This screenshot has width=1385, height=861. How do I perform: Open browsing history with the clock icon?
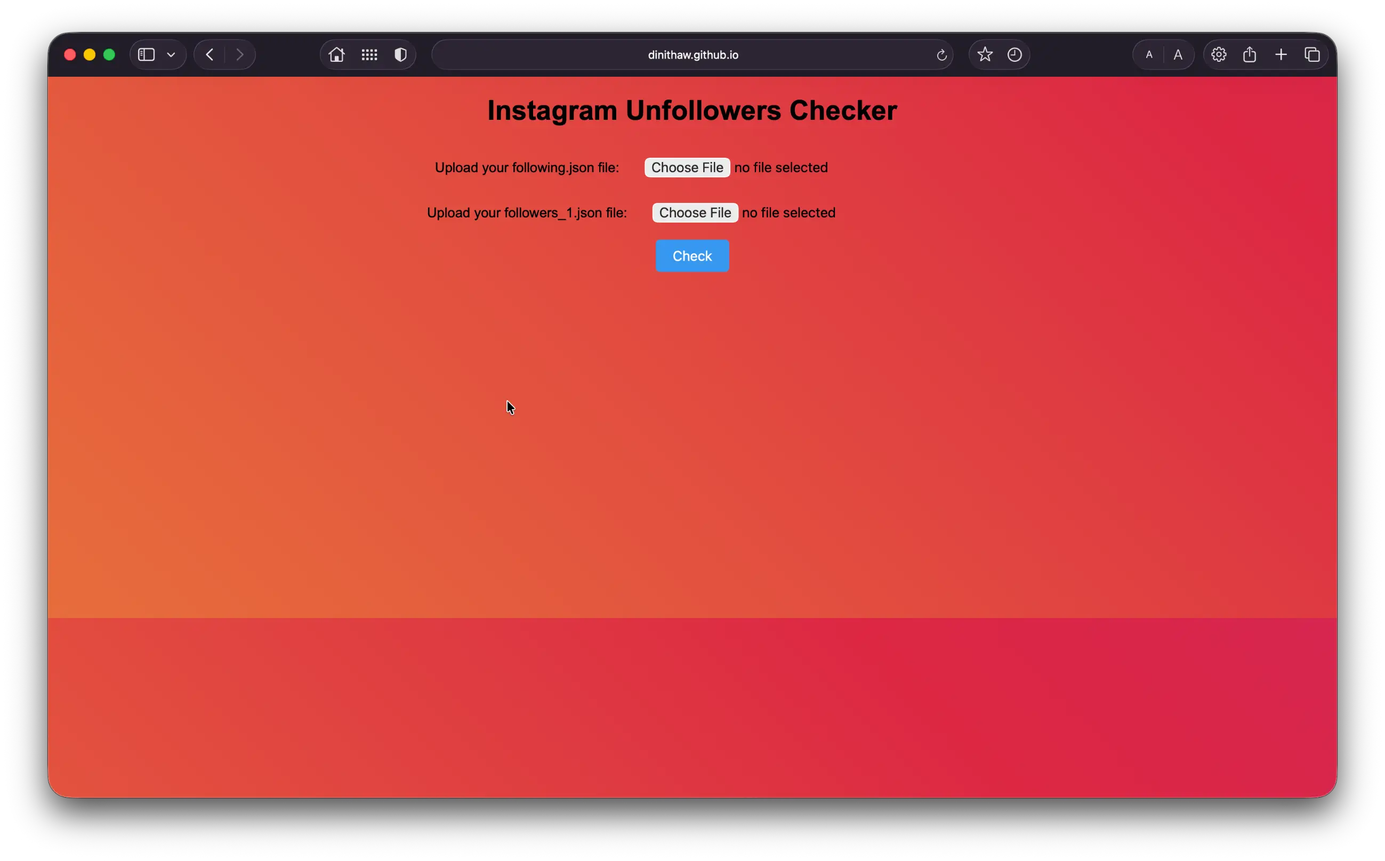1014,54
